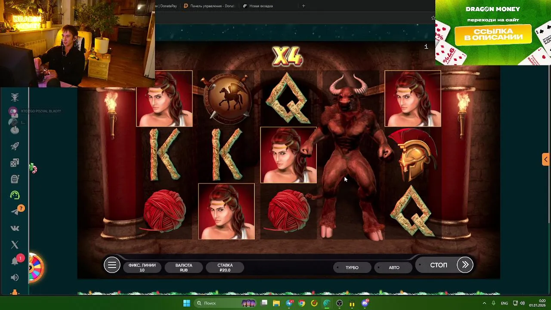Click the ФИКС. ЛИНИИ 10 indicator
Screen dimensions: 551x310
142,267
